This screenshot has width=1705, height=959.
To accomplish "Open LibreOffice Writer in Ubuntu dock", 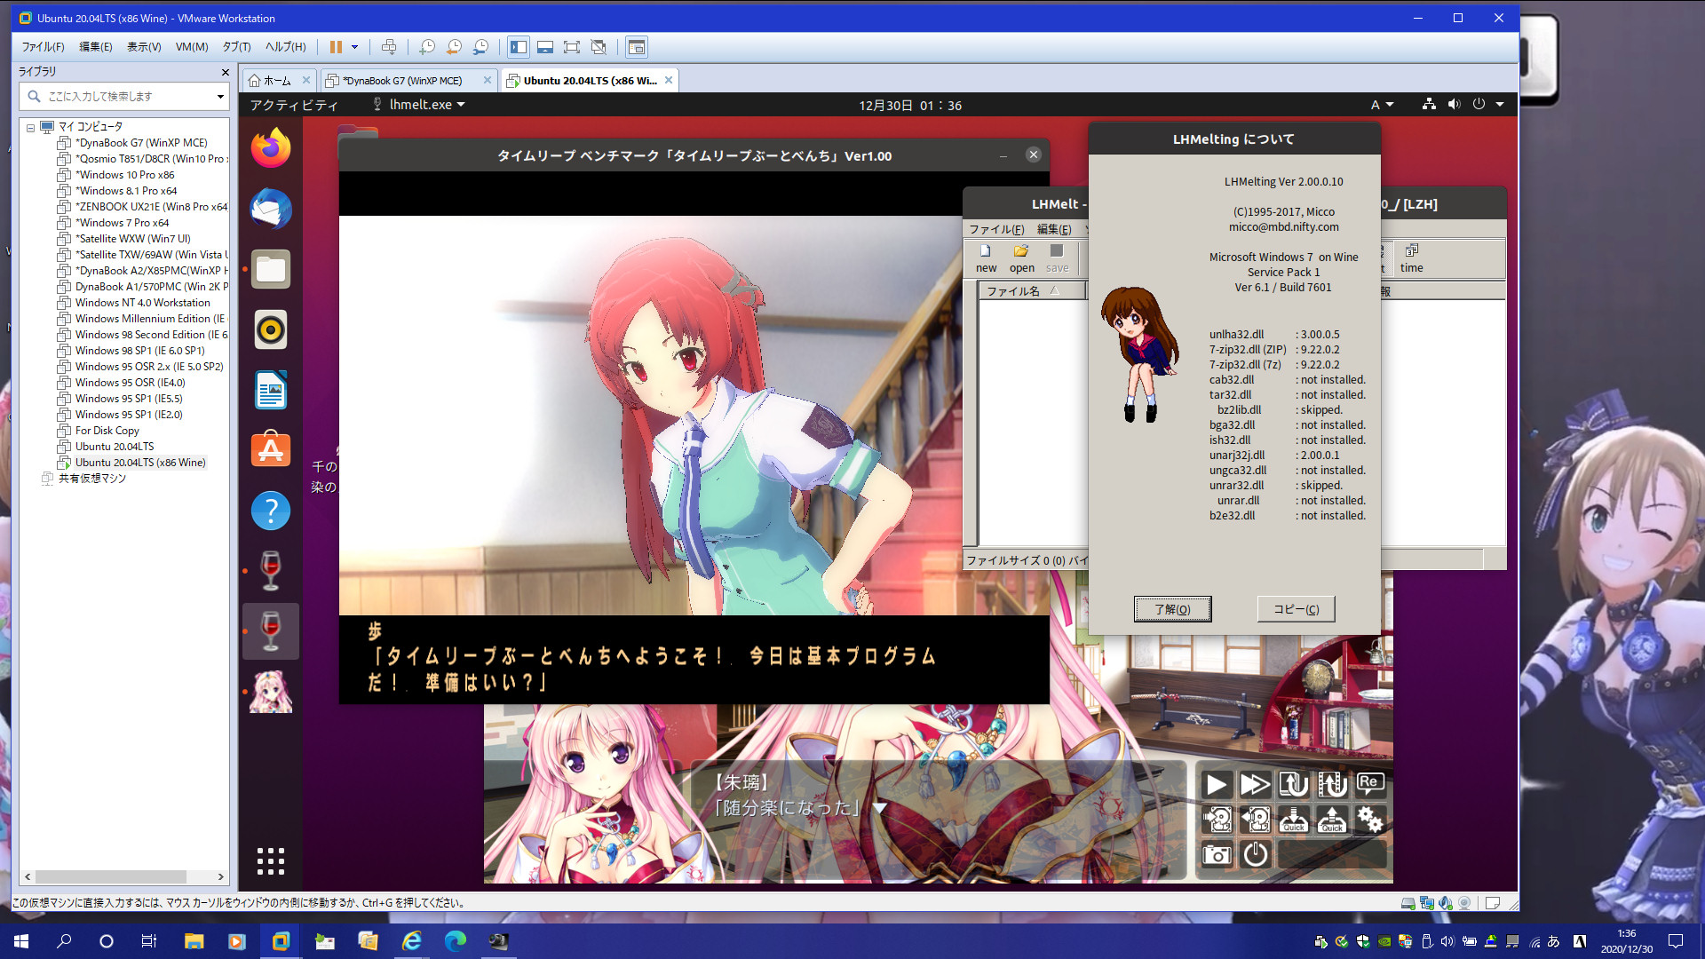I will pos(271,390).
